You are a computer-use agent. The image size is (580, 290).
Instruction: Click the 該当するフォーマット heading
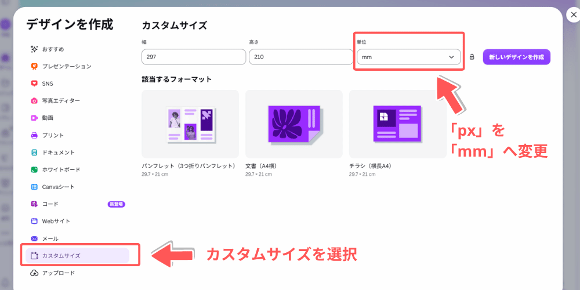[x=177, y=79]
